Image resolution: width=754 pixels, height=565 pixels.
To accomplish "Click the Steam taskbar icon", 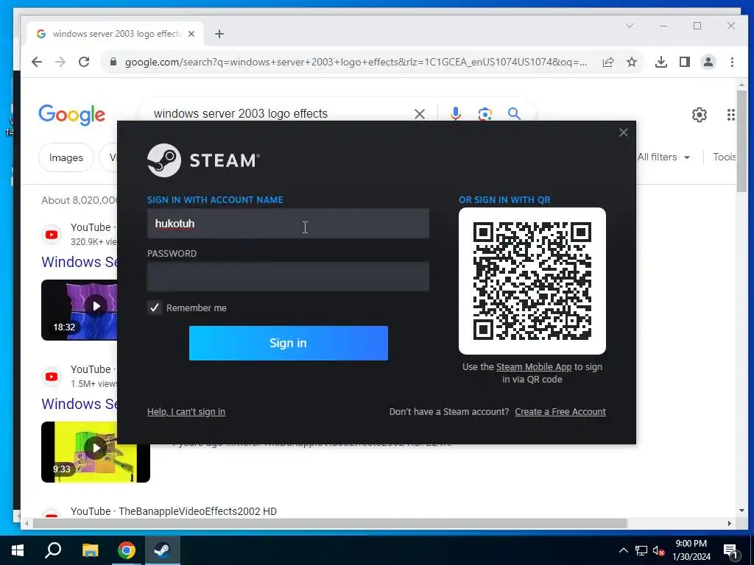I will (x=163, y=550).
